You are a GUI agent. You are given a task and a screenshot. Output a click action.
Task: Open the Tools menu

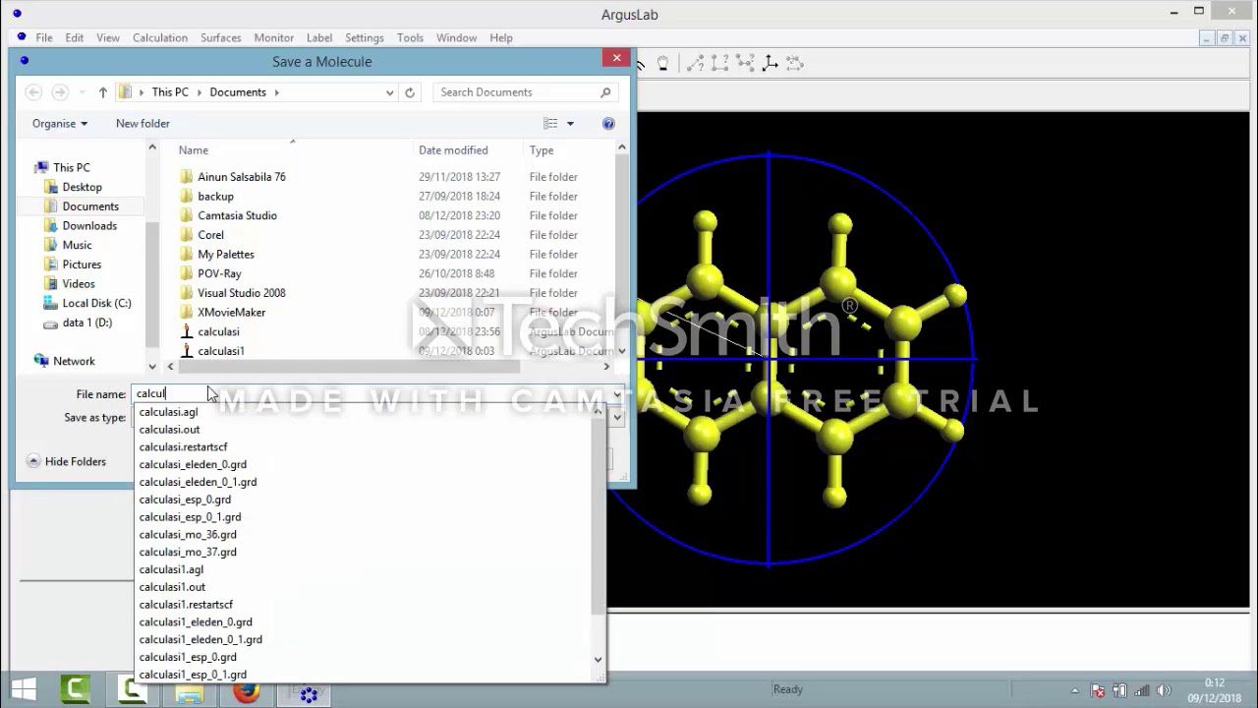coord(410,37)
